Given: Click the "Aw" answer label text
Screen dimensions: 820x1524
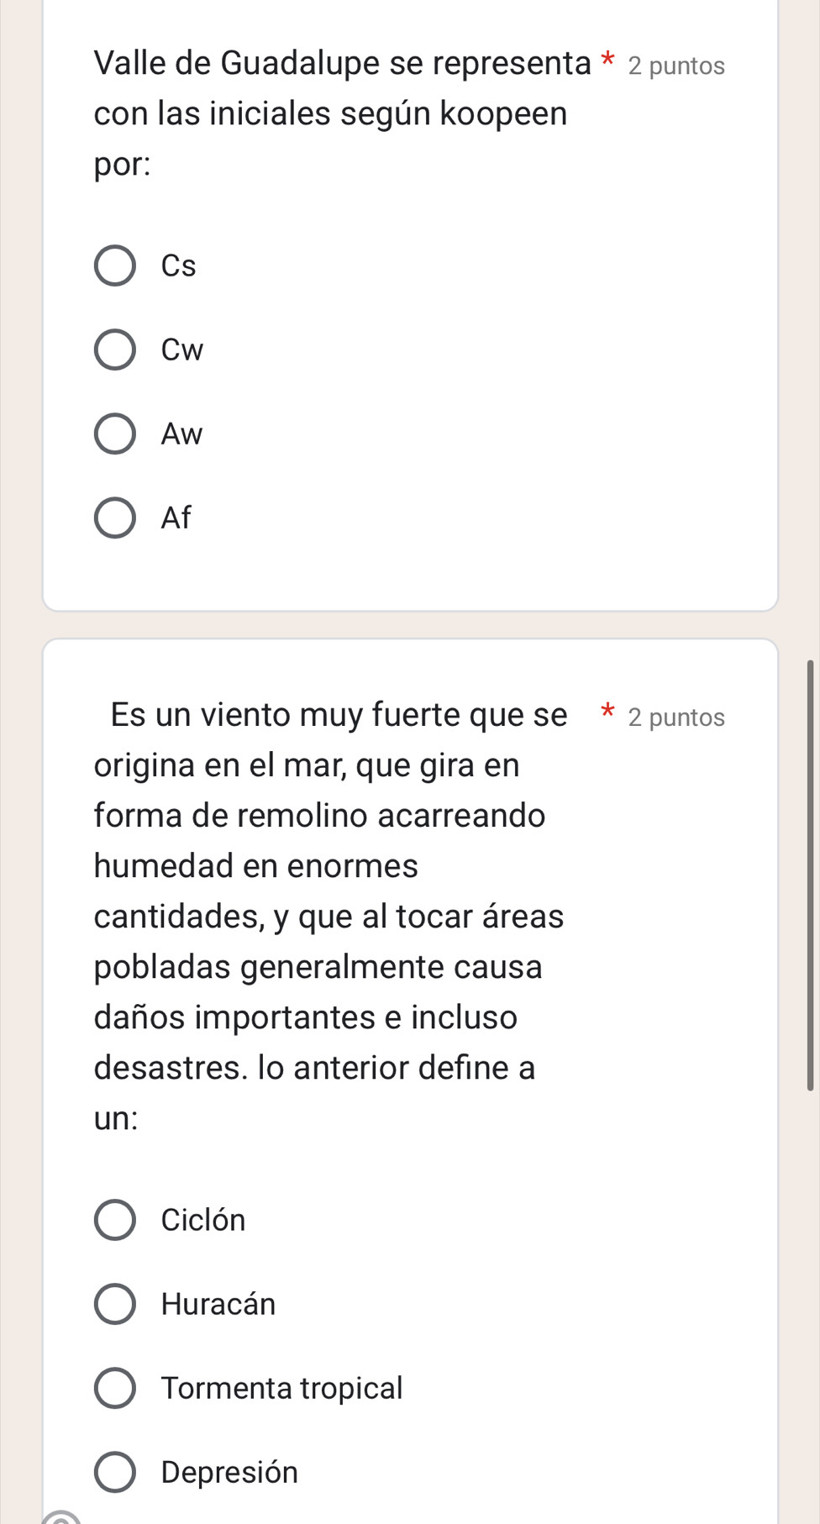Looking at the screenshot, I should 182,434.
